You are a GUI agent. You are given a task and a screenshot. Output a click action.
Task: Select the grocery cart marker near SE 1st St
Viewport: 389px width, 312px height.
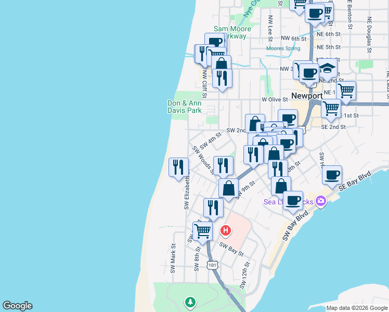click(331, 110)
